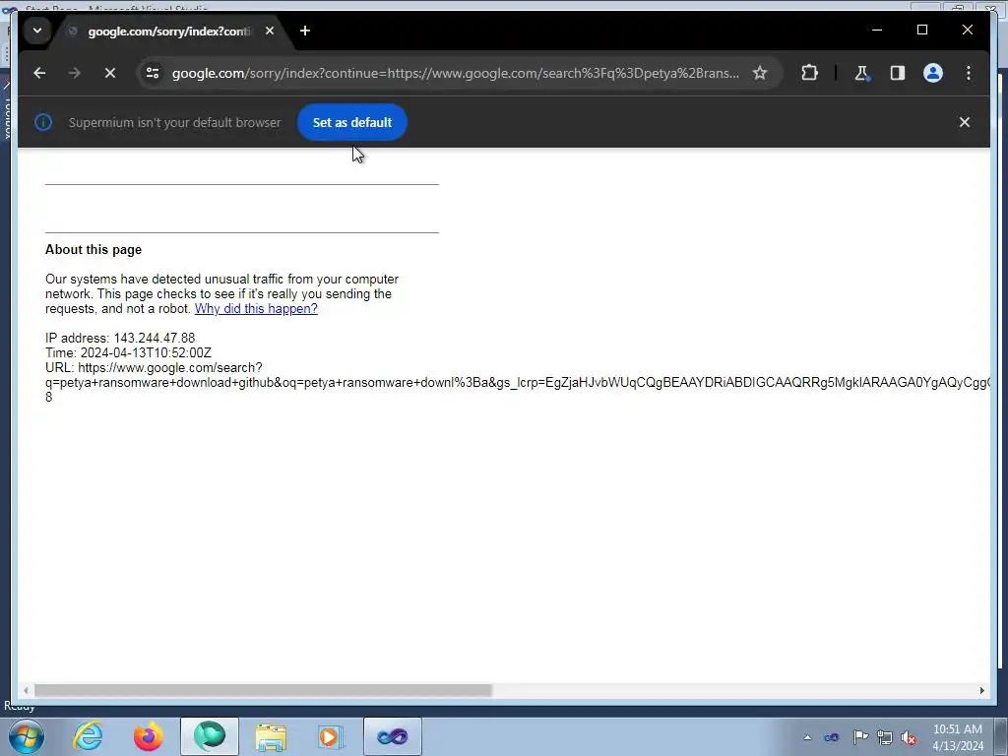
Task: Click the info icon in the infobar
Action: pos(43,122)
